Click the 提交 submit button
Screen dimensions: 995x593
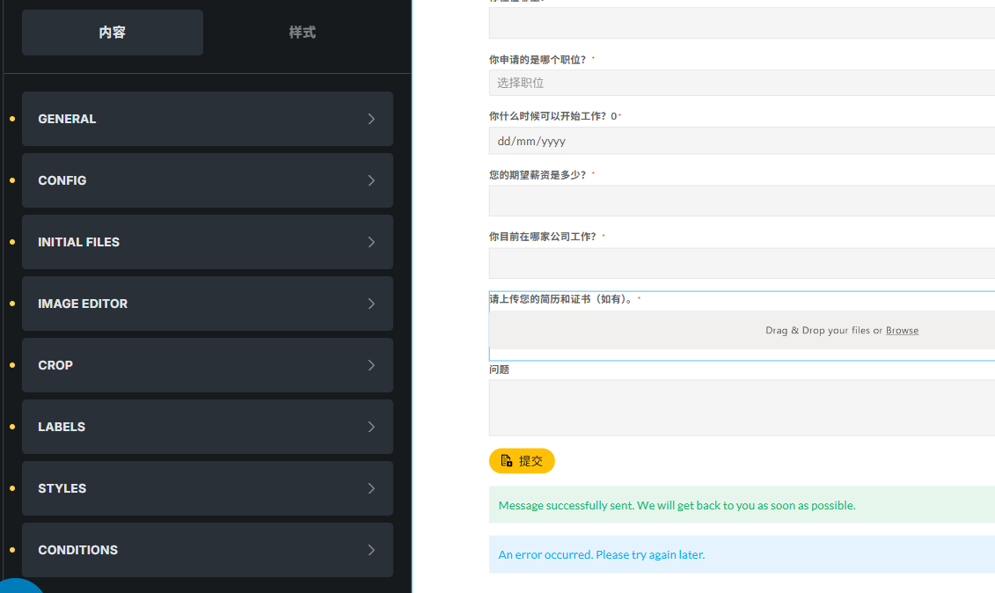pyautogui.click(x=522, y=461)
